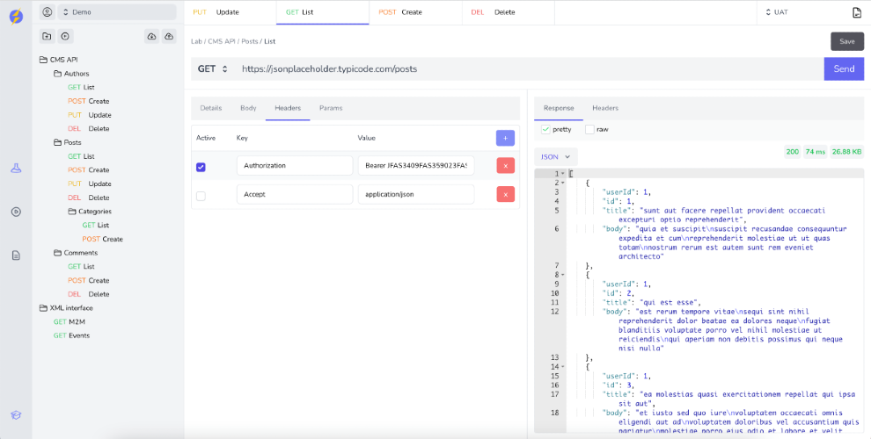Image resolution: width=871 pixels, height=439 pixels.
Task: Open the flask Lab icon in left rail
Action: point(16,169)
